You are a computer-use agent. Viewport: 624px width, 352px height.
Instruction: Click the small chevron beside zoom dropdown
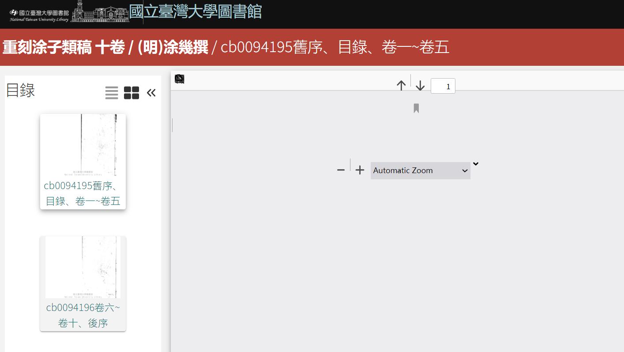pos(475,164)
